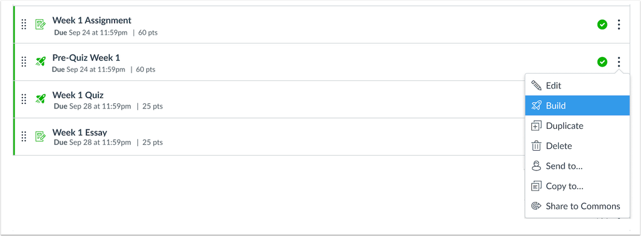
Task: Open the Week 1 Essay title link
Action: tap(80, 132)
